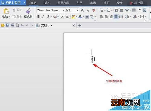151x111 pixels.
Task: Undo the last action
Action: (22, 25)
